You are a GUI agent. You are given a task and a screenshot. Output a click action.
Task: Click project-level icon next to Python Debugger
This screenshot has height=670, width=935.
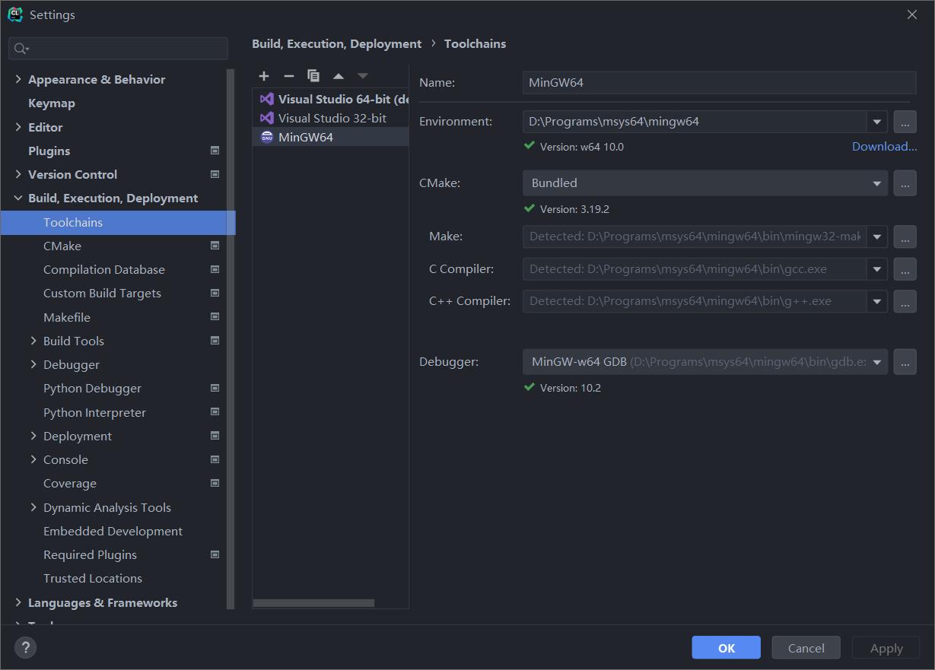(x=215, y=388)
